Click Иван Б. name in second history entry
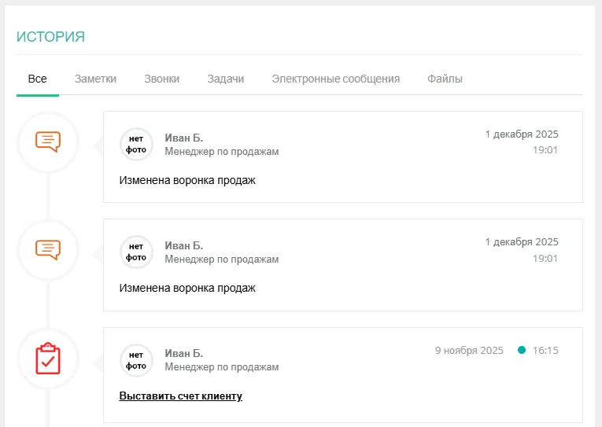Viewport: 602px width, 427px height. click(183, 245)
